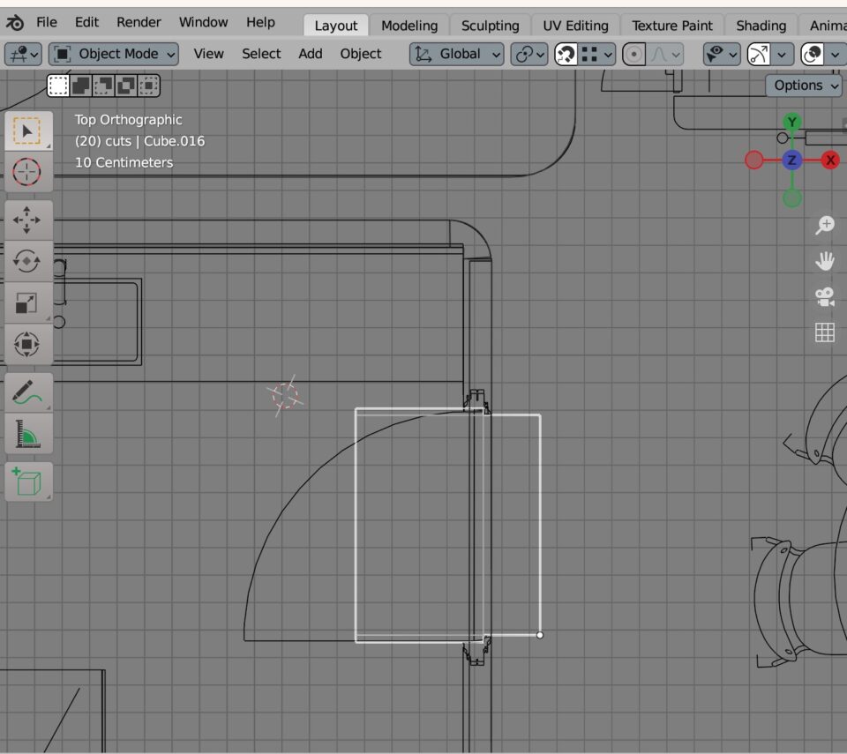Toggle orthographic/perspective grid icon
Viewport: 847px width, 754px height.
pos(824,332)
